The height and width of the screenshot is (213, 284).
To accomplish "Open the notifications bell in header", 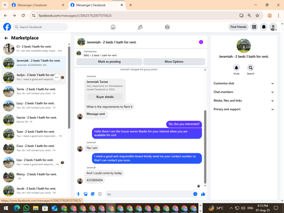I will point(264,27).
